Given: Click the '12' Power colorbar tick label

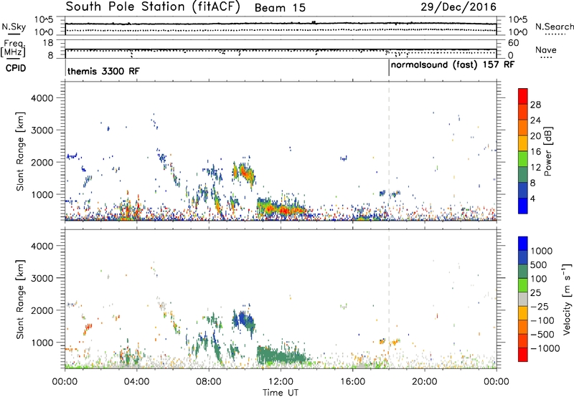Looking at the screenshot, I should click(x=535, y=168).
